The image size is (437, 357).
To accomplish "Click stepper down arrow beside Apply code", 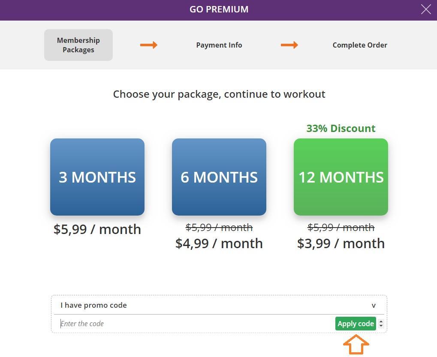I will point(381,326).
